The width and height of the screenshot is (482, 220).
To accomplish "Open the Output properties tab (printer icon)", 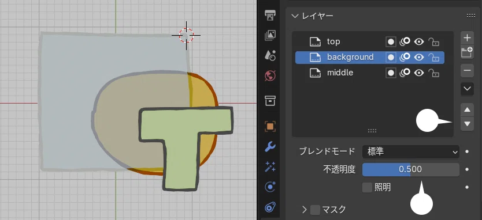I will click(270, 15).
